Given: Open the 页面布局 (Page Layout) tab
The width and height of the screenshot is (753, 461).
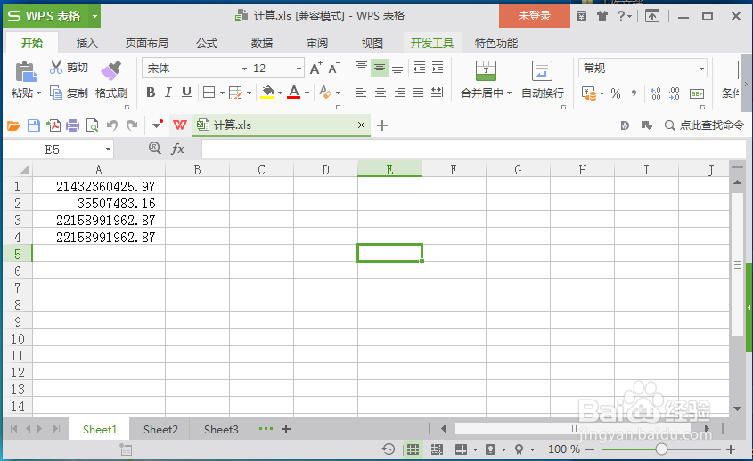Looking at the screenshot, I should click(x=146, y=44).
